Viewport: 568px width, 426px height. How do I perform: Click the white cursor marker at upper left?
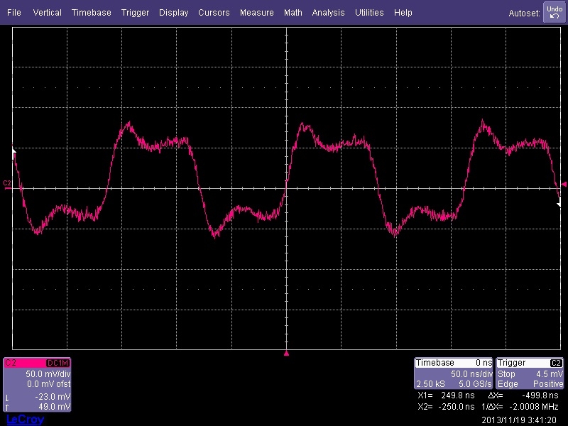pos(14,152)
